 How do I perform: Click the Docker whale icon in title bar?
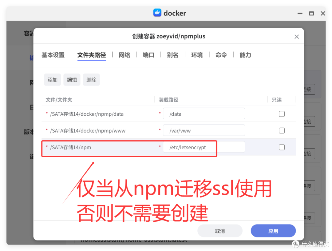[157, 13]
